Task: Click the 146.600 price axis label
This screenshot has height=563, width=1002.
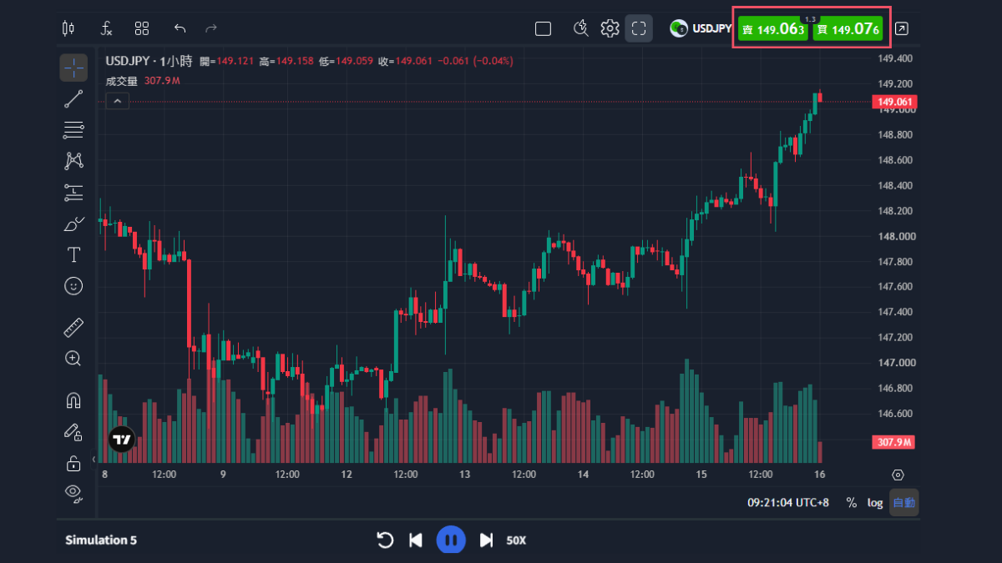Action: pyautogui.click(x=894, y=414)
